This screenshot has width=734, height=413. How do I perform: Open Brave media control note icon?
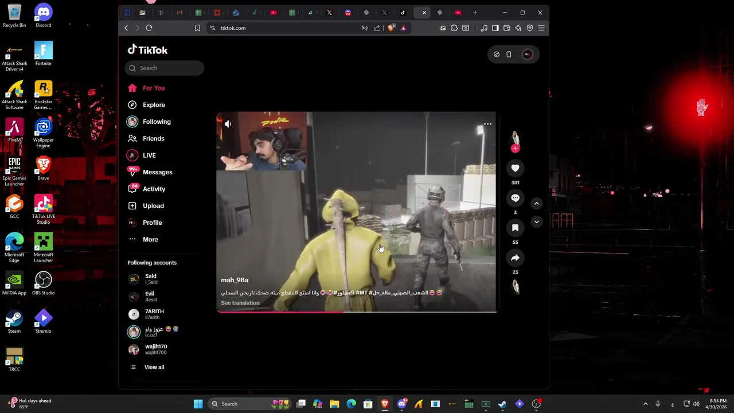(x=484, y=28)
